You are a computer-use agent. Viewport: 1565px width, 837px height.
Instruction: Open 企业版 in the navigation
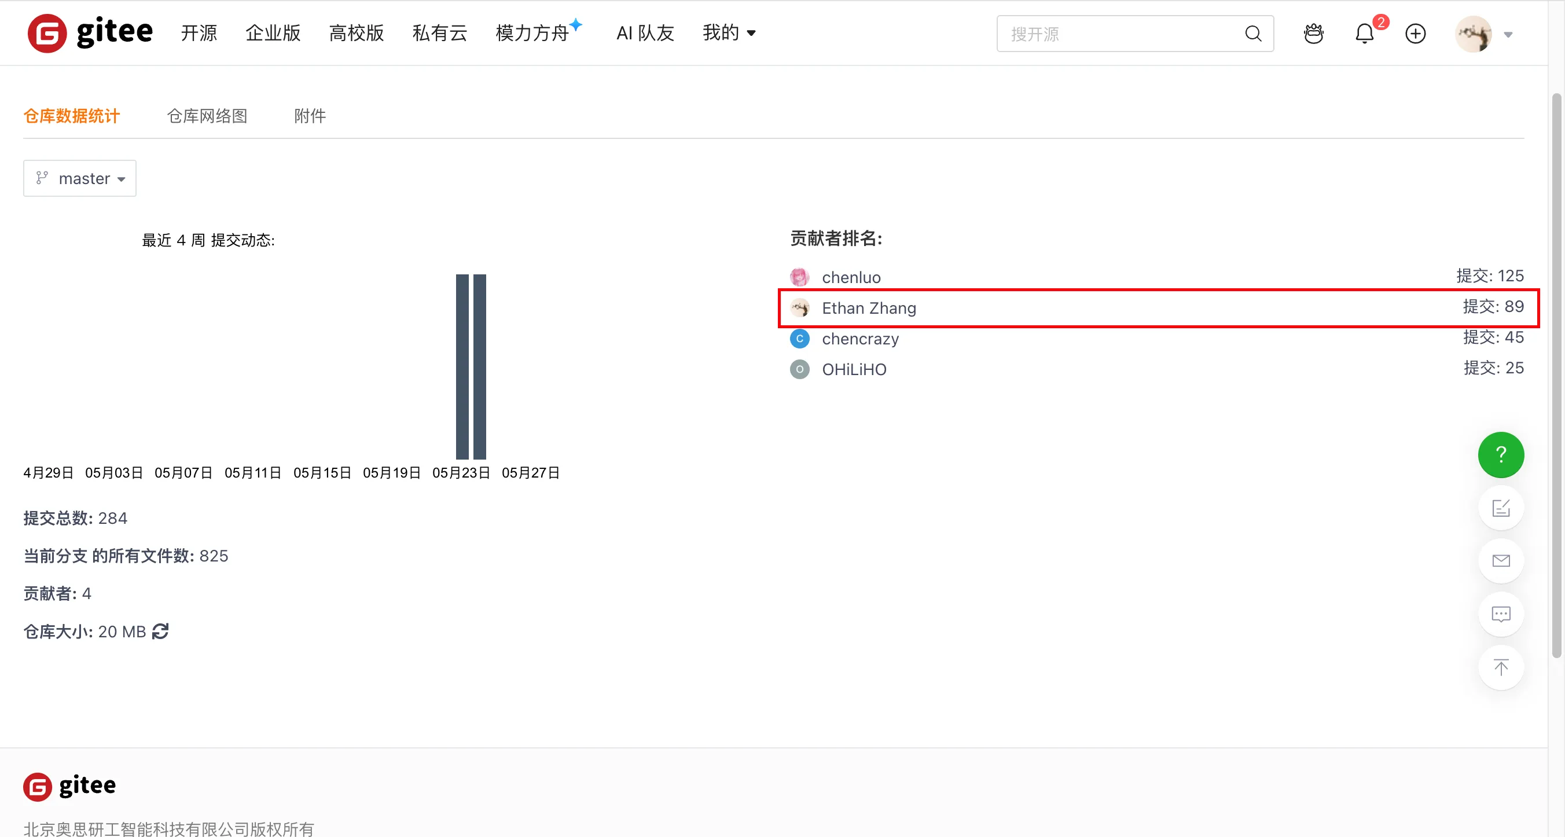(273, 33)
